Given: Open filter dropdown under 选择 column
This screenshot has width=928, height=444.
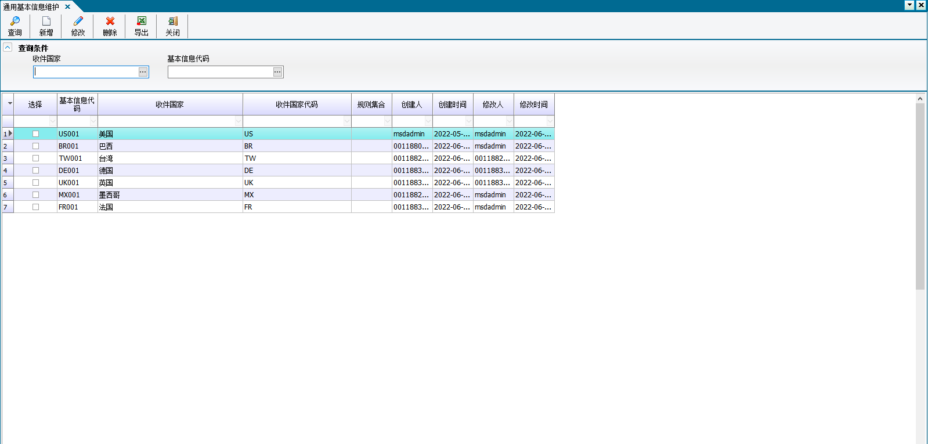Looking at the screenshot, I should point(53,121).
